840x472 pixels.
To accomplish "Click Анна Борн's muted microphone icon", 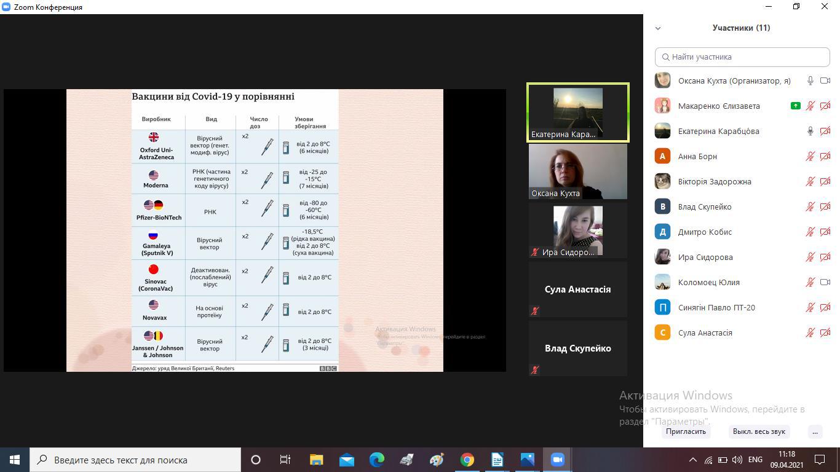I will pos(810,156).
